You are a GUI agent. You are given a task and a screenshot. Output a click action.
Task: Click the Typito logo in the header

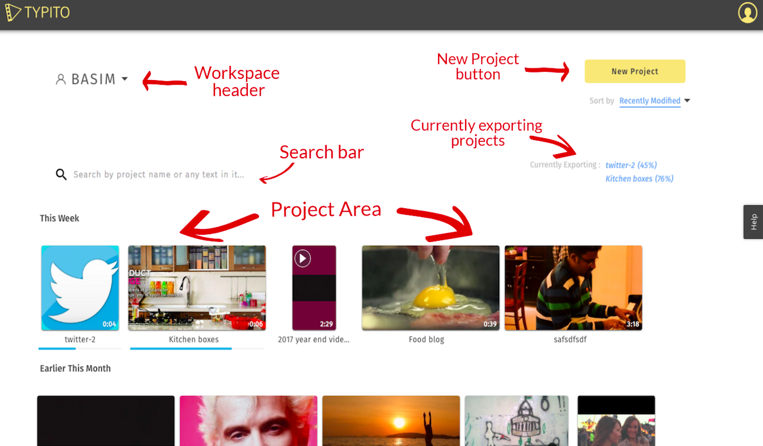[x=37, y=12]
